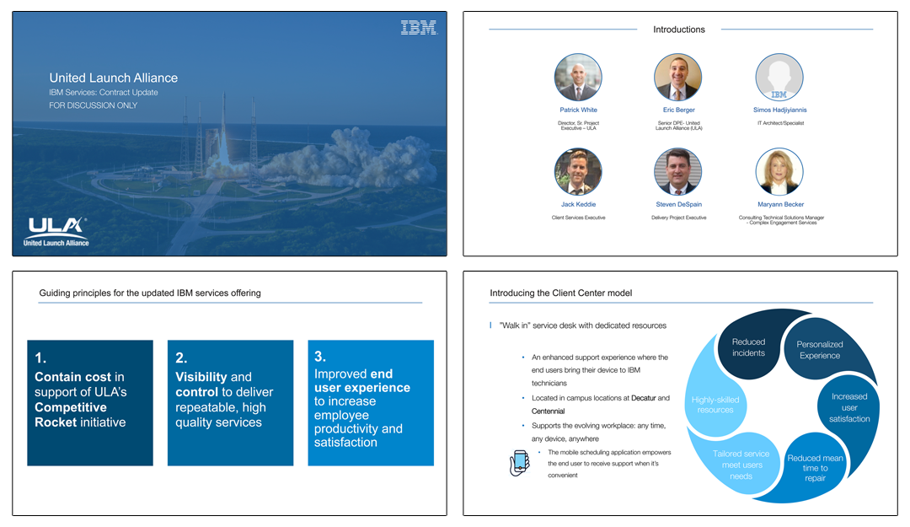Image resolution: width=910 pixels, height=527 pixels.
Task: Click the ULA United Launch Alliance logo
Action: (56, 231)
